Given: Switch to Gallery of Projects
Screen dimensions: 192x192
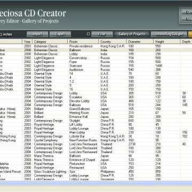Looking at the screenshot, I should (132, 34).
